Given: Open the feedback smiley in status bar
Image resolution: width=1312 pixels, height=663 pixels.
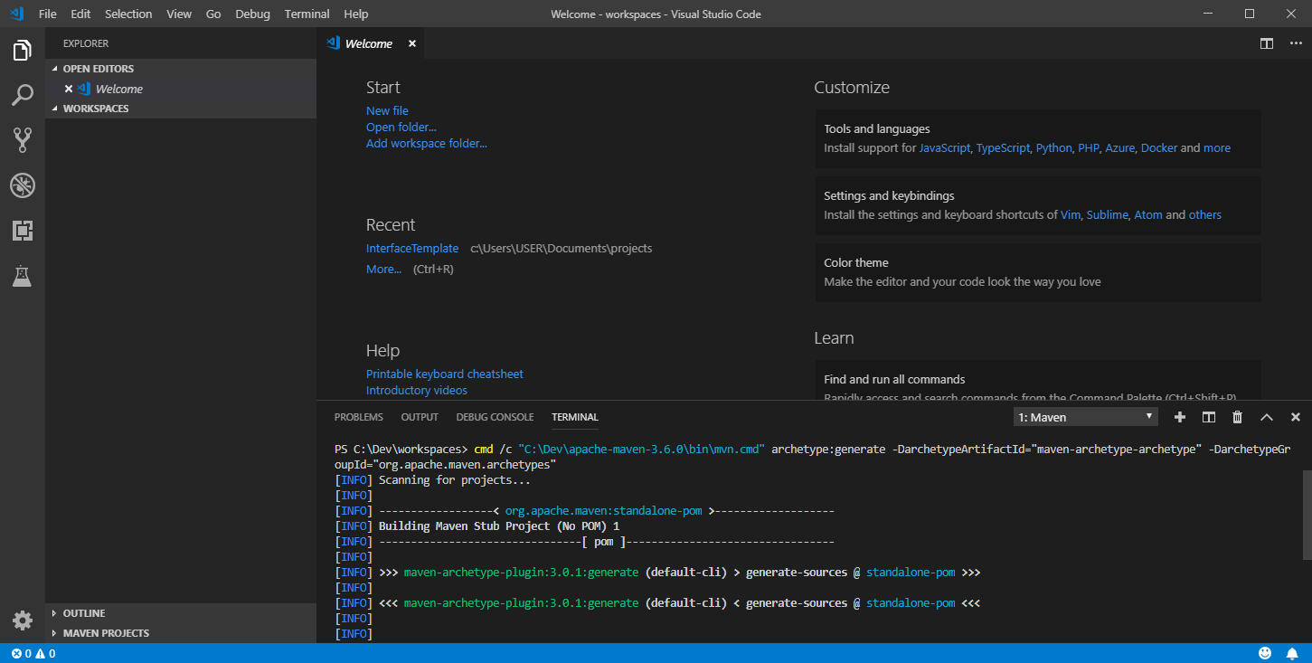Looking at the screenshot, I should [1265, 653].
